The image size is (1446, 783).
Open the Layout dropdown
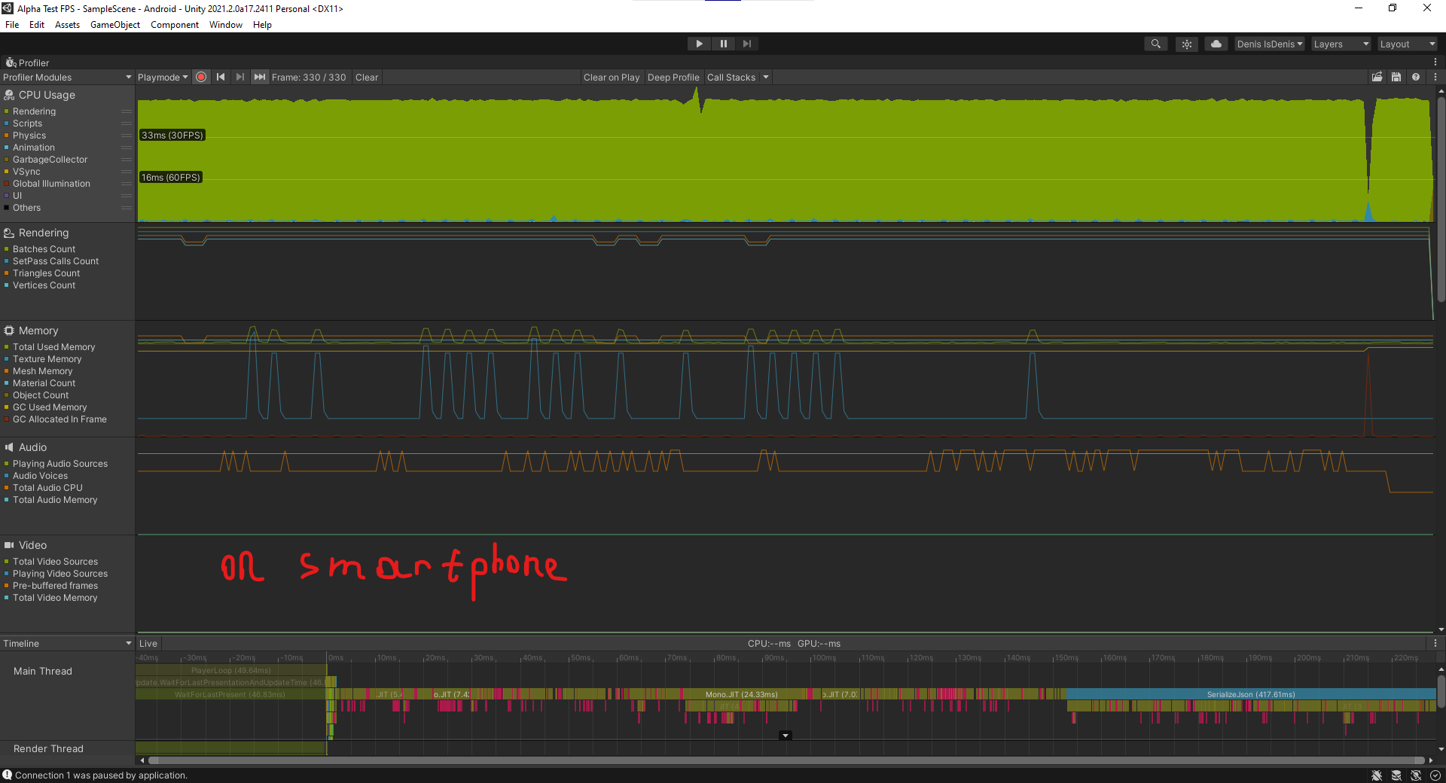(1408, 44)
